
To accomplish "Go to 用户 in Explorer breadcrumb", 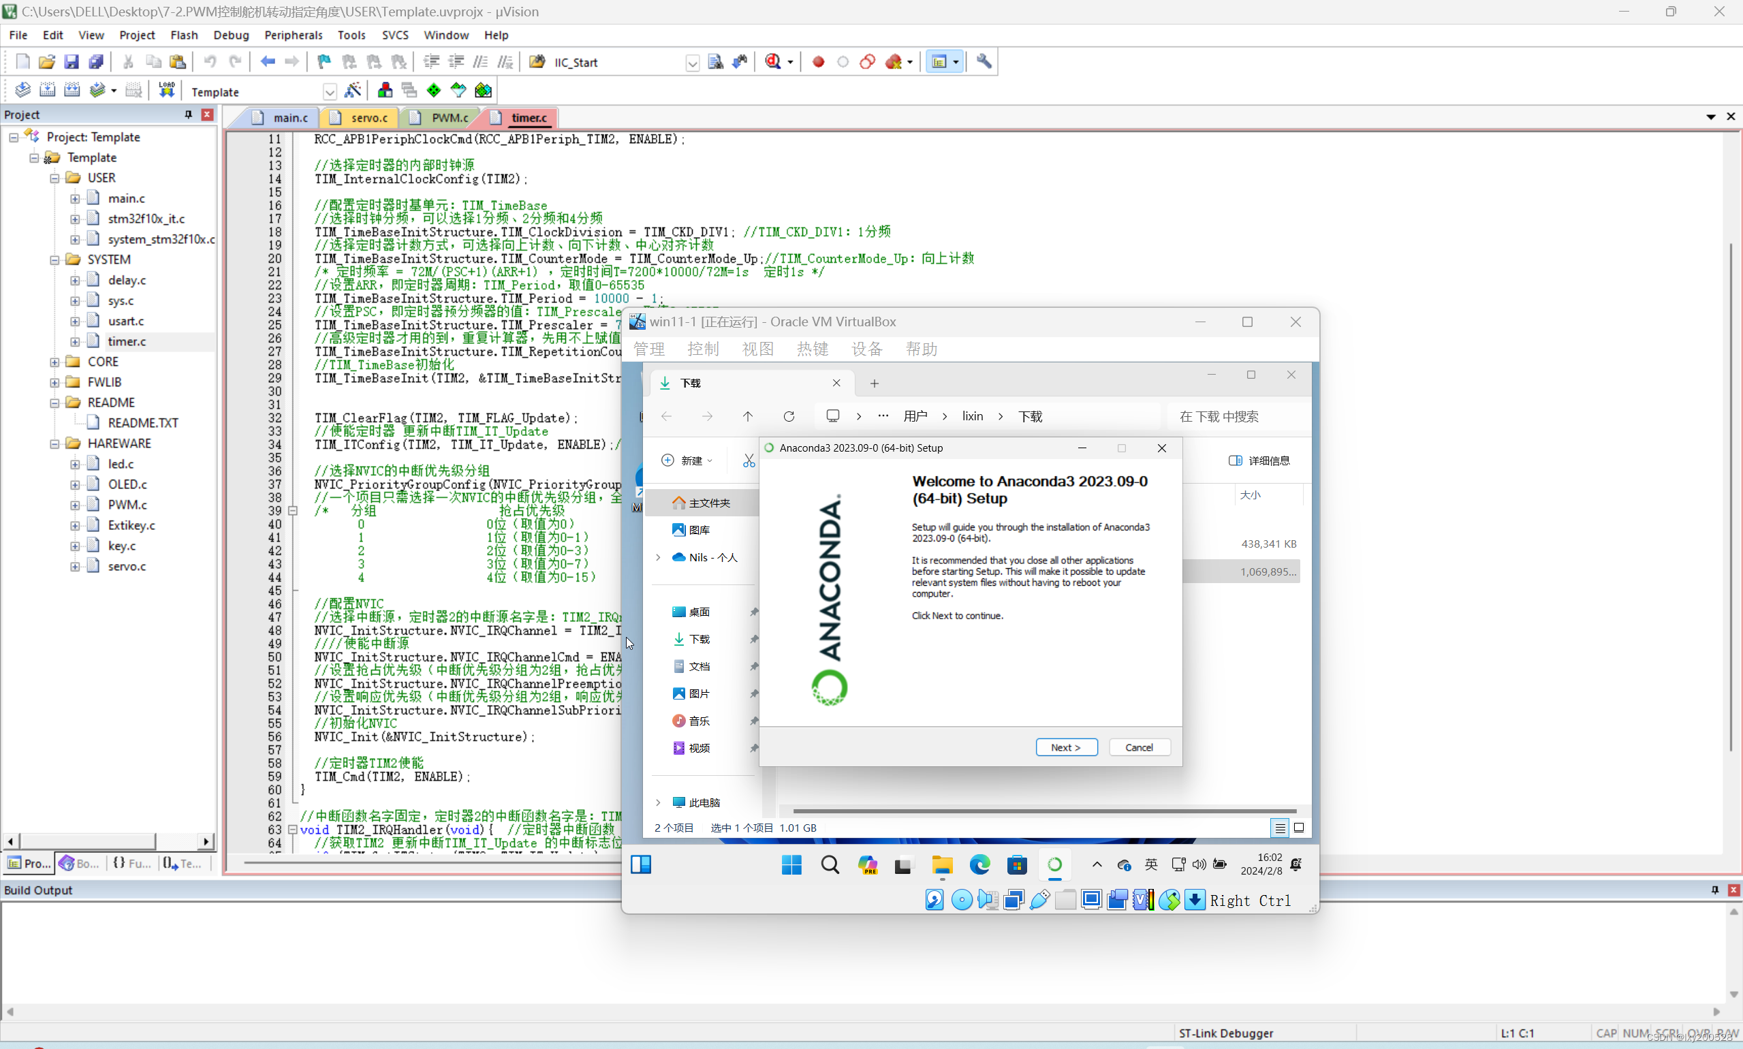I will click(x=915, y=416).
